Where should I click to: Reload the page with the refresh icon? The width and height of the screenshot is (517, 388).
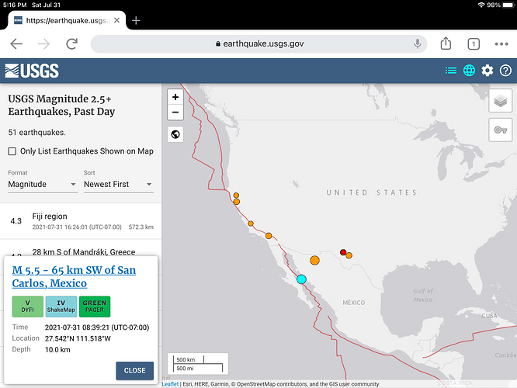[71, 43]
